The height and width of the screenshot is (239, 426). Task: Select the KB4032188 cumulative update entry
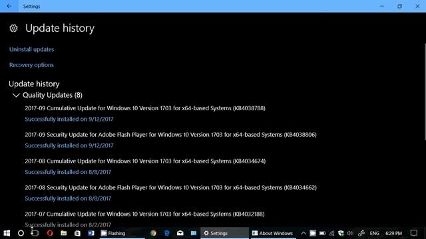click(x=144, y=214)
